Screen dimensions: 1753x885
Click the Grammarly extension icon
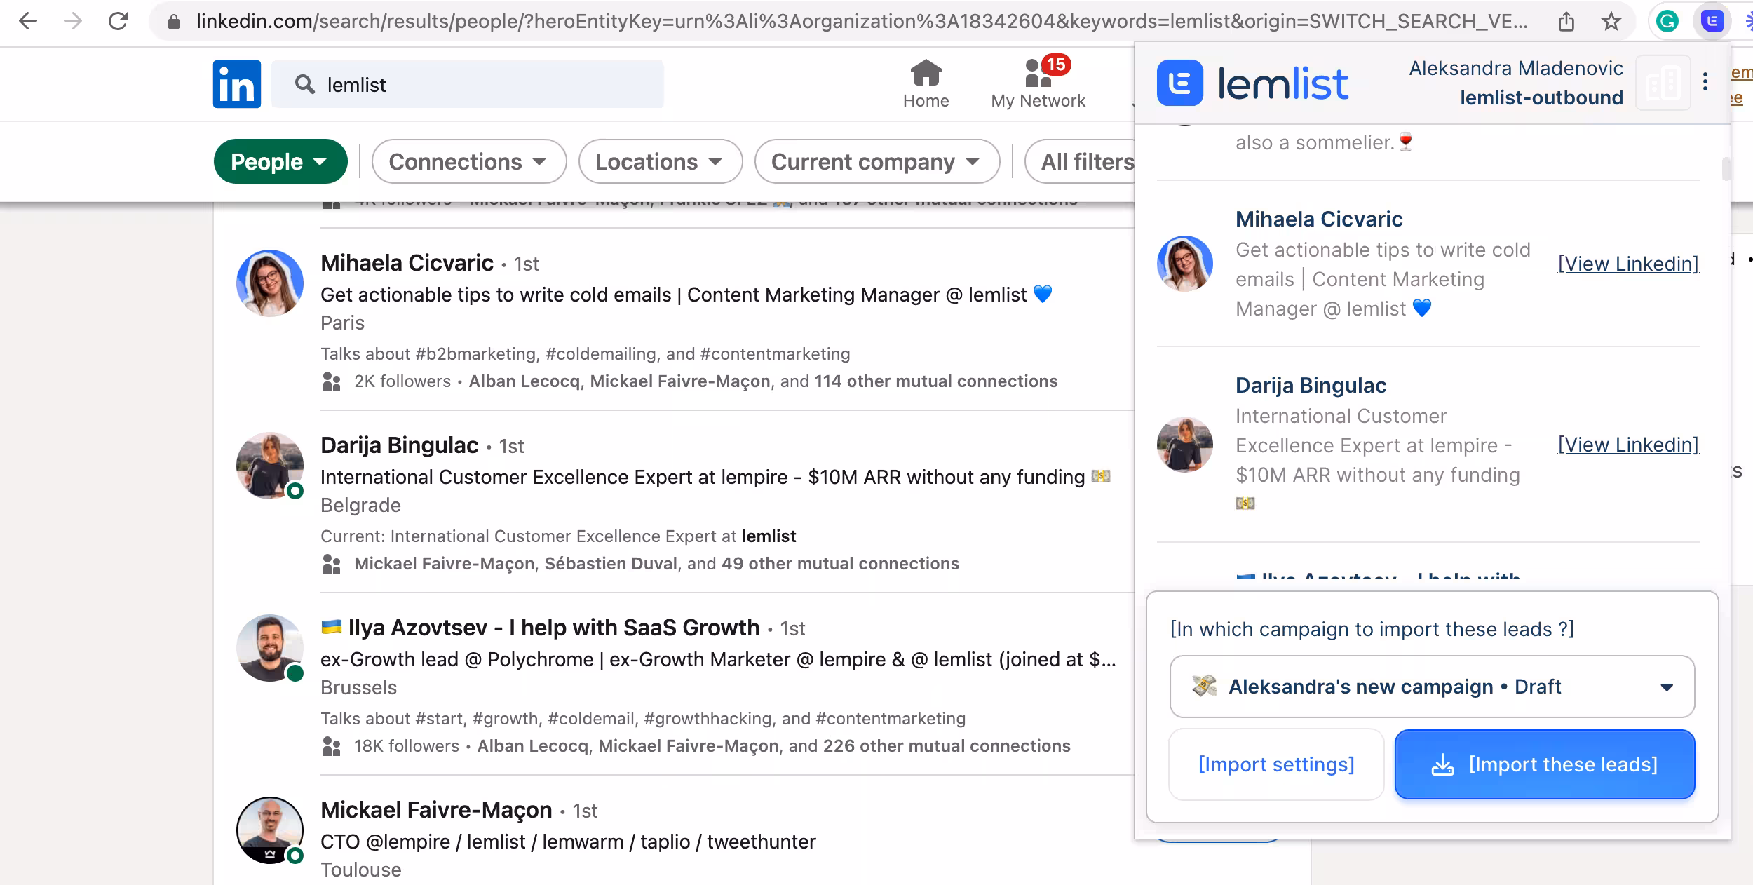pyautogui.click(x=1667, y=21)
